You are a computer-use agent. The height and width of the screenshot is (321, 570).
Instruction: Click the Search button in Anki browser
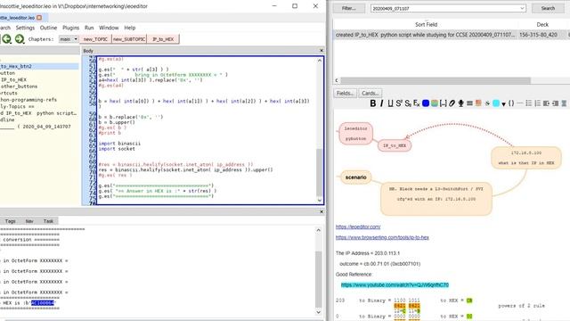[548, 8]
